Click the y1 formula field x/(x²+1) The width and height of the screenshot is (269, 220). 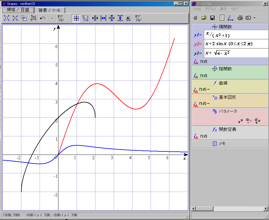click(236, 34)
